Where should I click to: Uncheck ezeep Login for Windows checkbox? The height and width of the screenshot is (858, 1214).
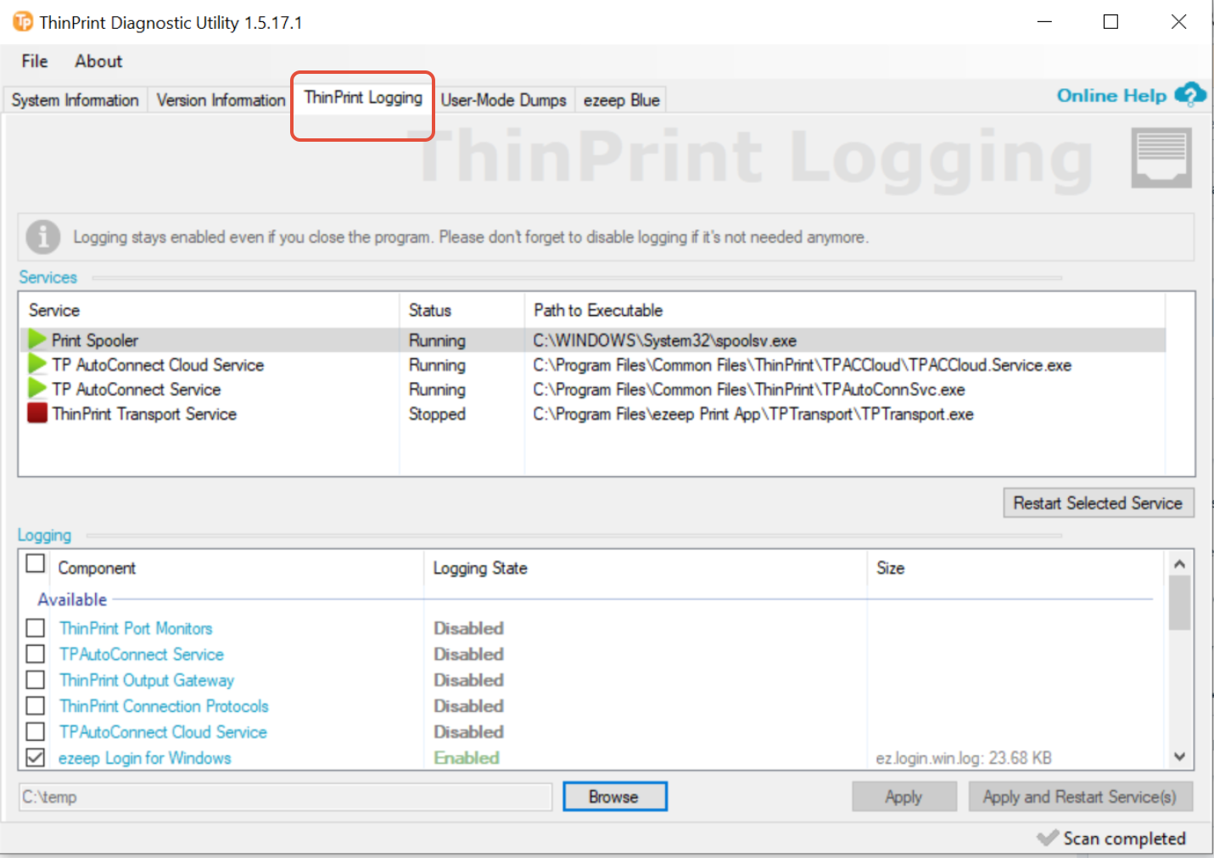[36, 757]
